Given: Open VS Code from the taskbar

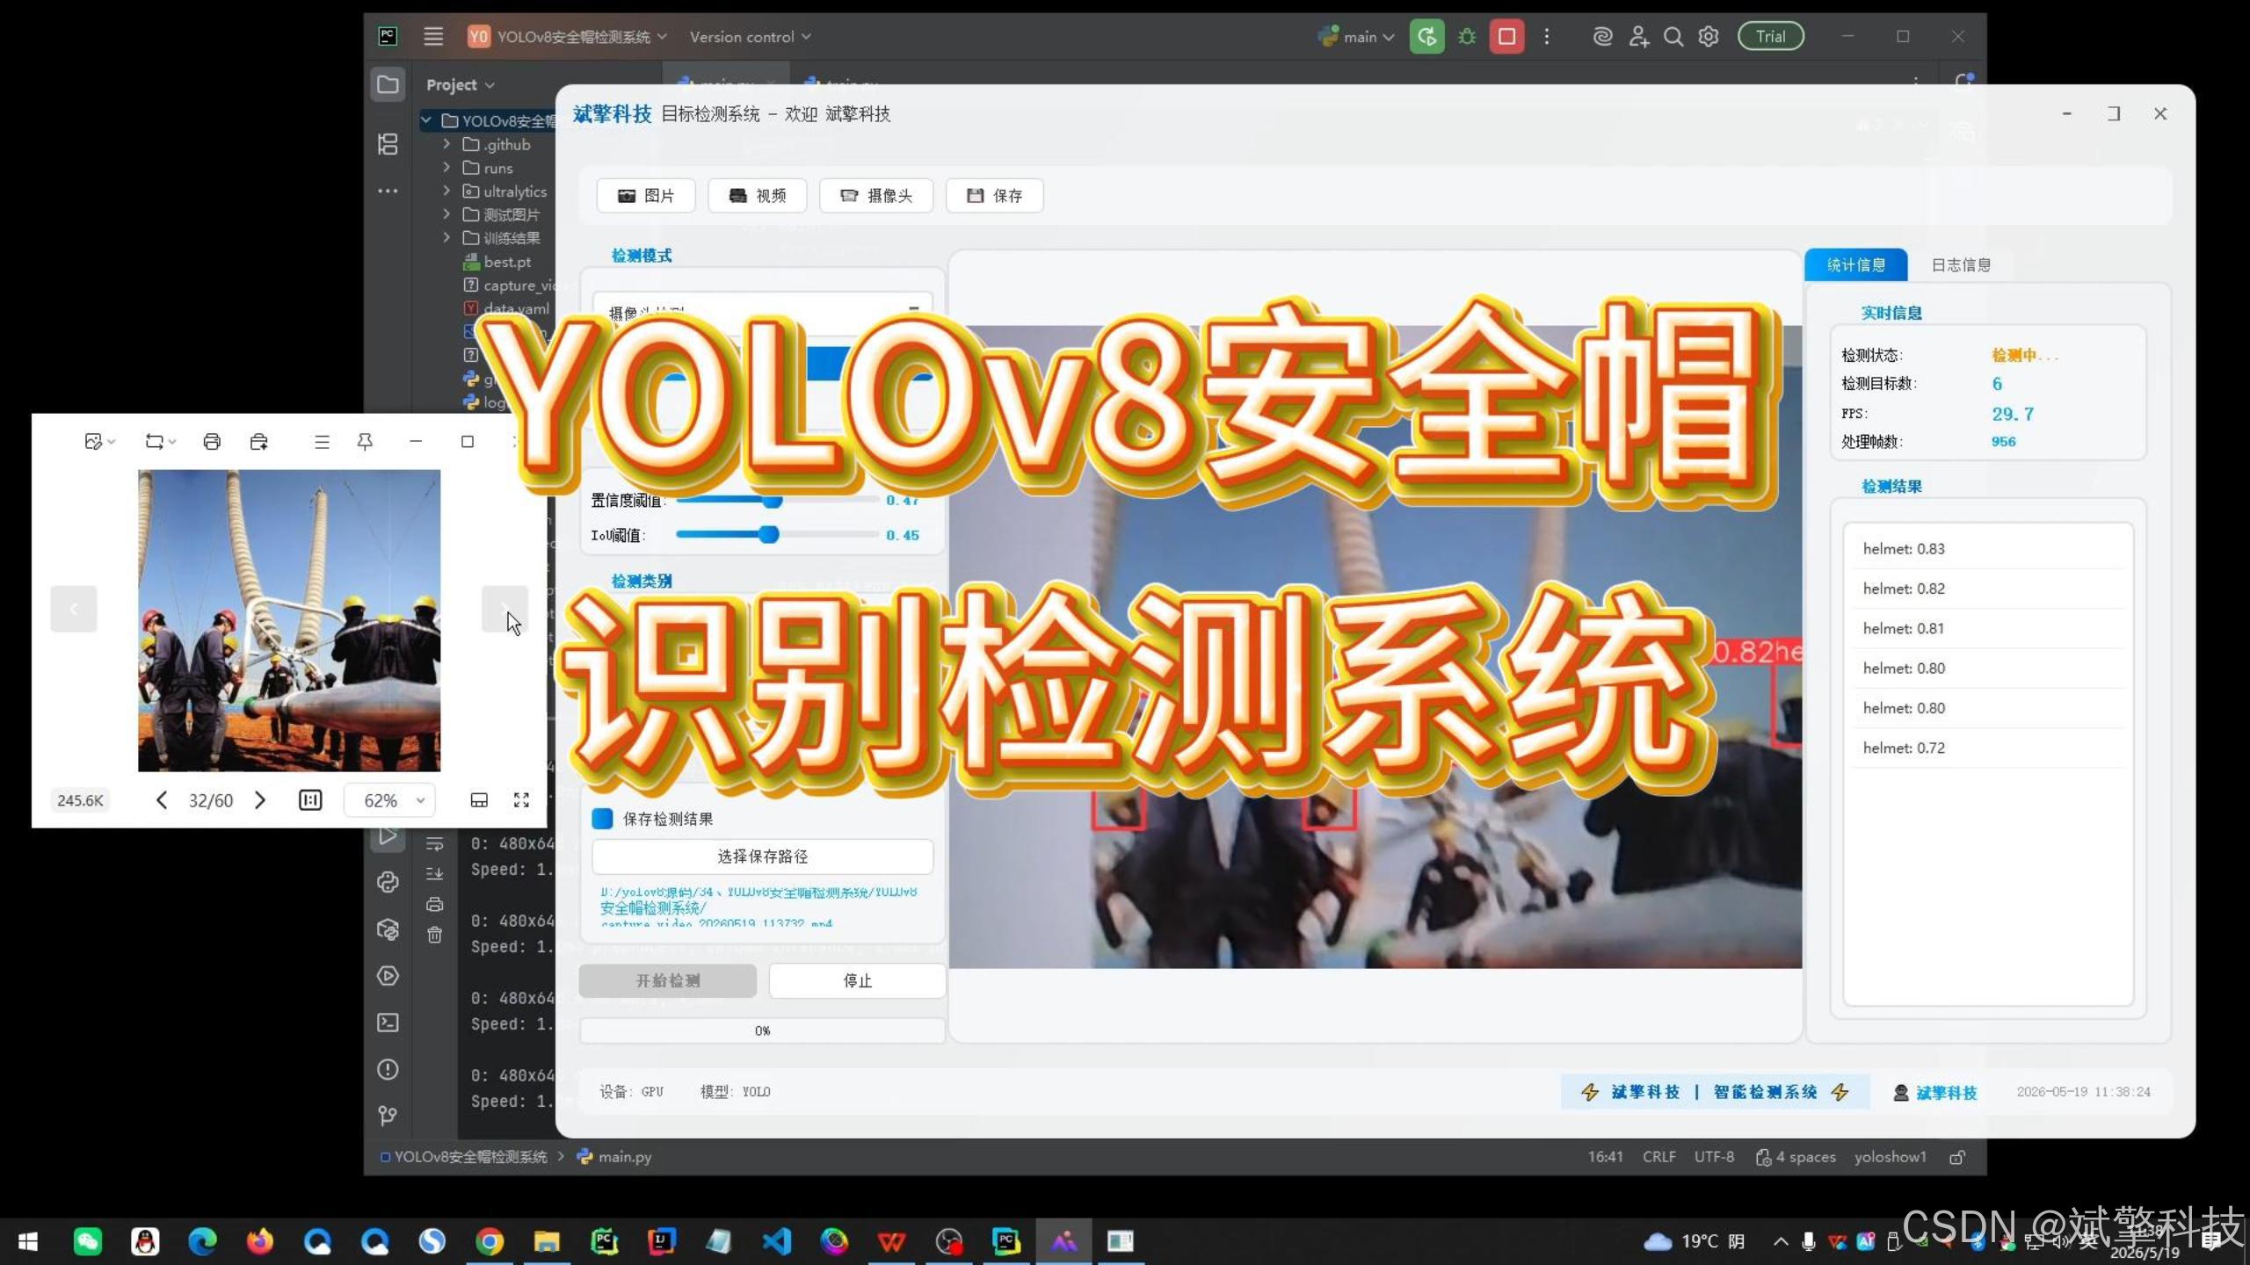Looking at the screenshot, I should [777, 1241].
